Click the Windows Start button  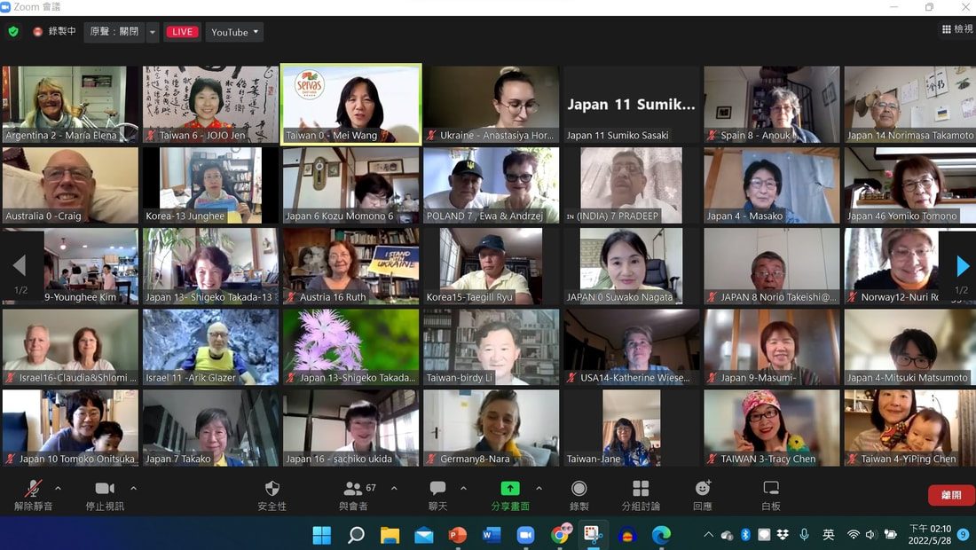[x=322, y=534]
